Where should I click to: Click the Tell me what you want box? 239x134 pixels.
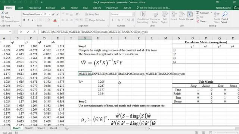[x=153, y=8]
